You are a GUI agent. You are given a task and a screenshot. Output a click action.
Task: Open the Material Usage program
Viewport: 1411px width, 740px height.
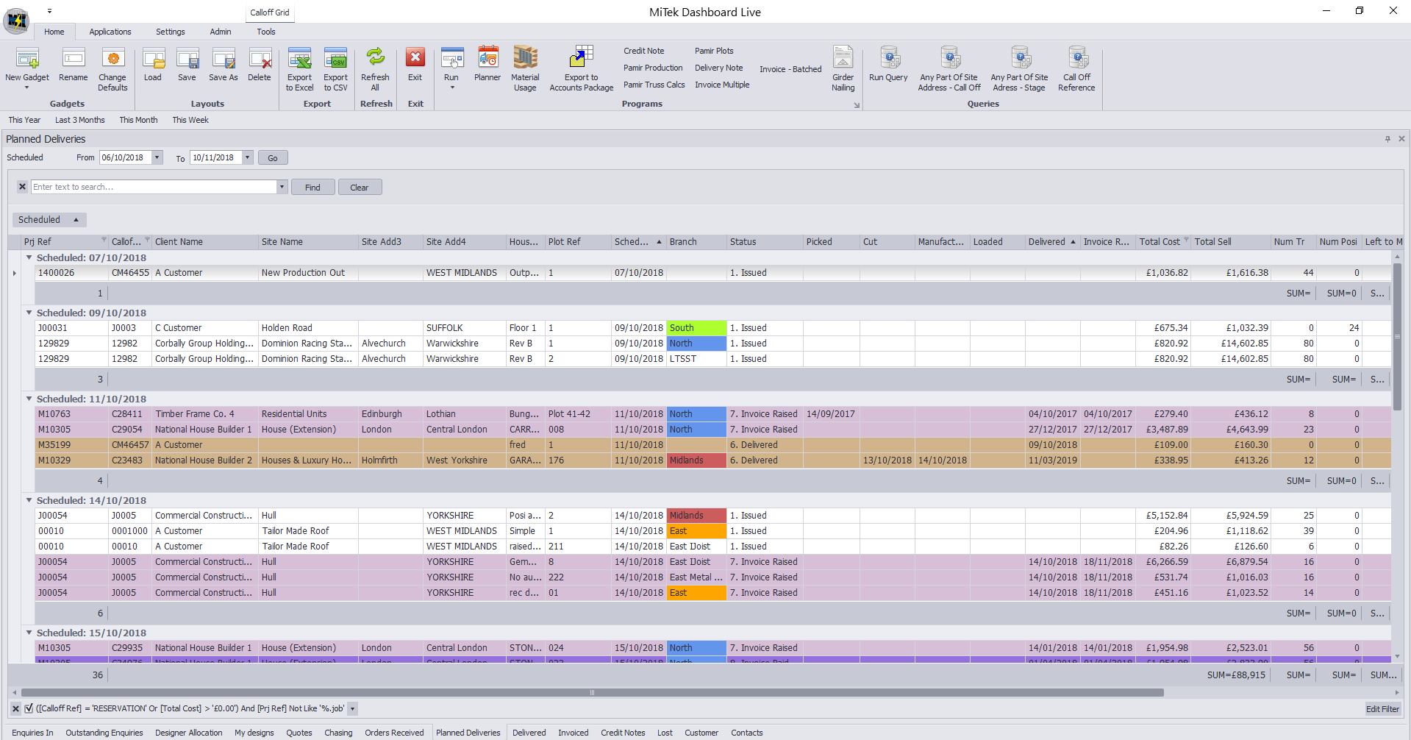point(525,60)
